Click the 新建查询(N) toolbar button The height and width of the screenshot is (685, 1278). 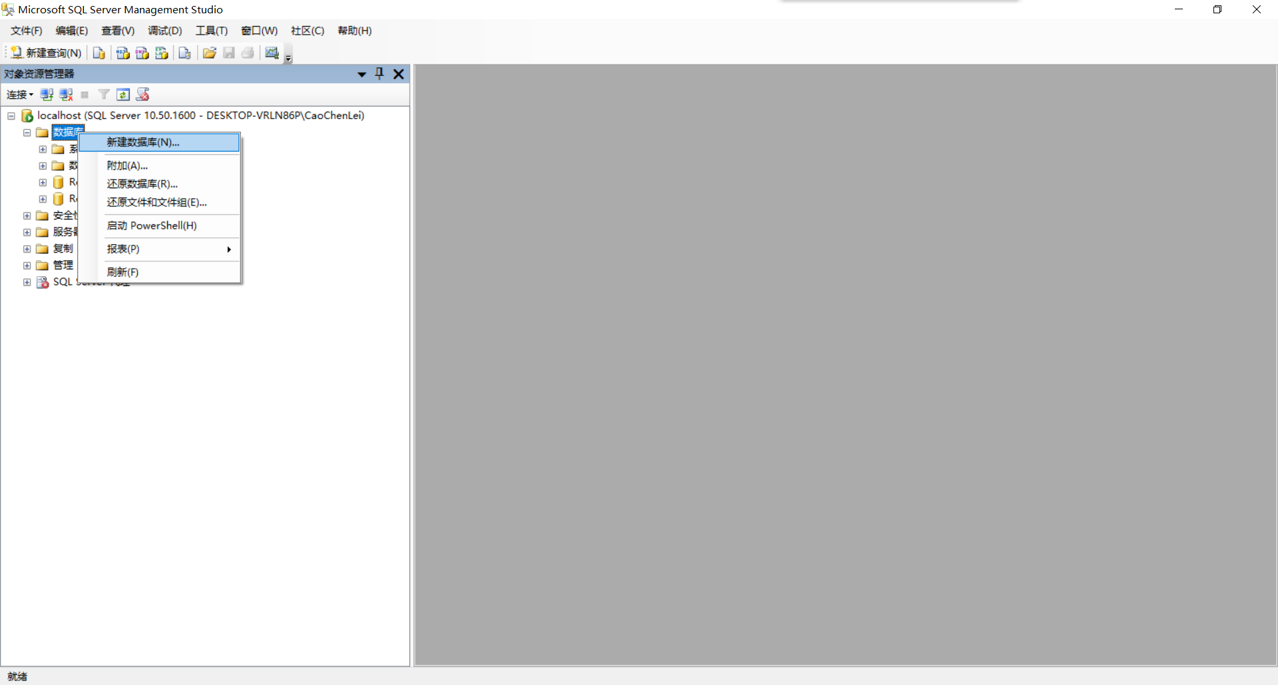click(46, 53)
